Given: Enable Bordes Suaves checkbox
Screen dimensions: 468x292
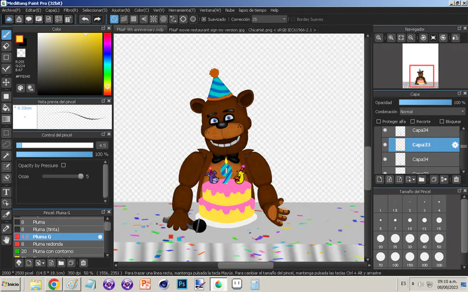Looking at the screenshot, I should coord(293,19).
